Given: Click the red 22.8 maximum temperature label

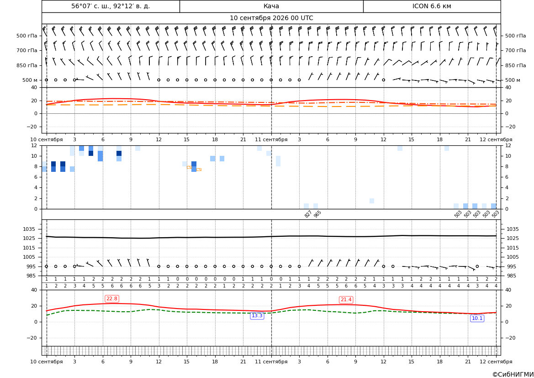Looking at the screenshot, I should click(x=112, y=299).
